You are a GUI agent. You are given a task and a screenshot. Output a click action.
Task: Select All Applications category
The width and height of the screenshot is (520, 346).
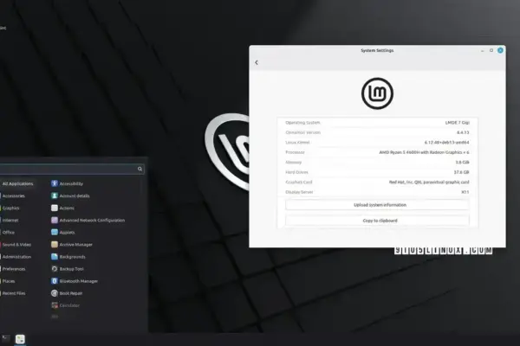(x=17, y=183)
